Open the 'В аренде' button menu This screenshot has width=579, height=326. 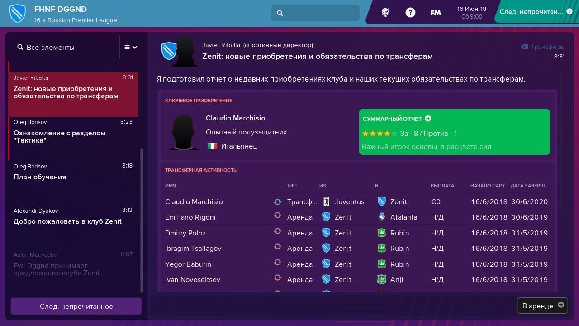[x=542, y=306]
